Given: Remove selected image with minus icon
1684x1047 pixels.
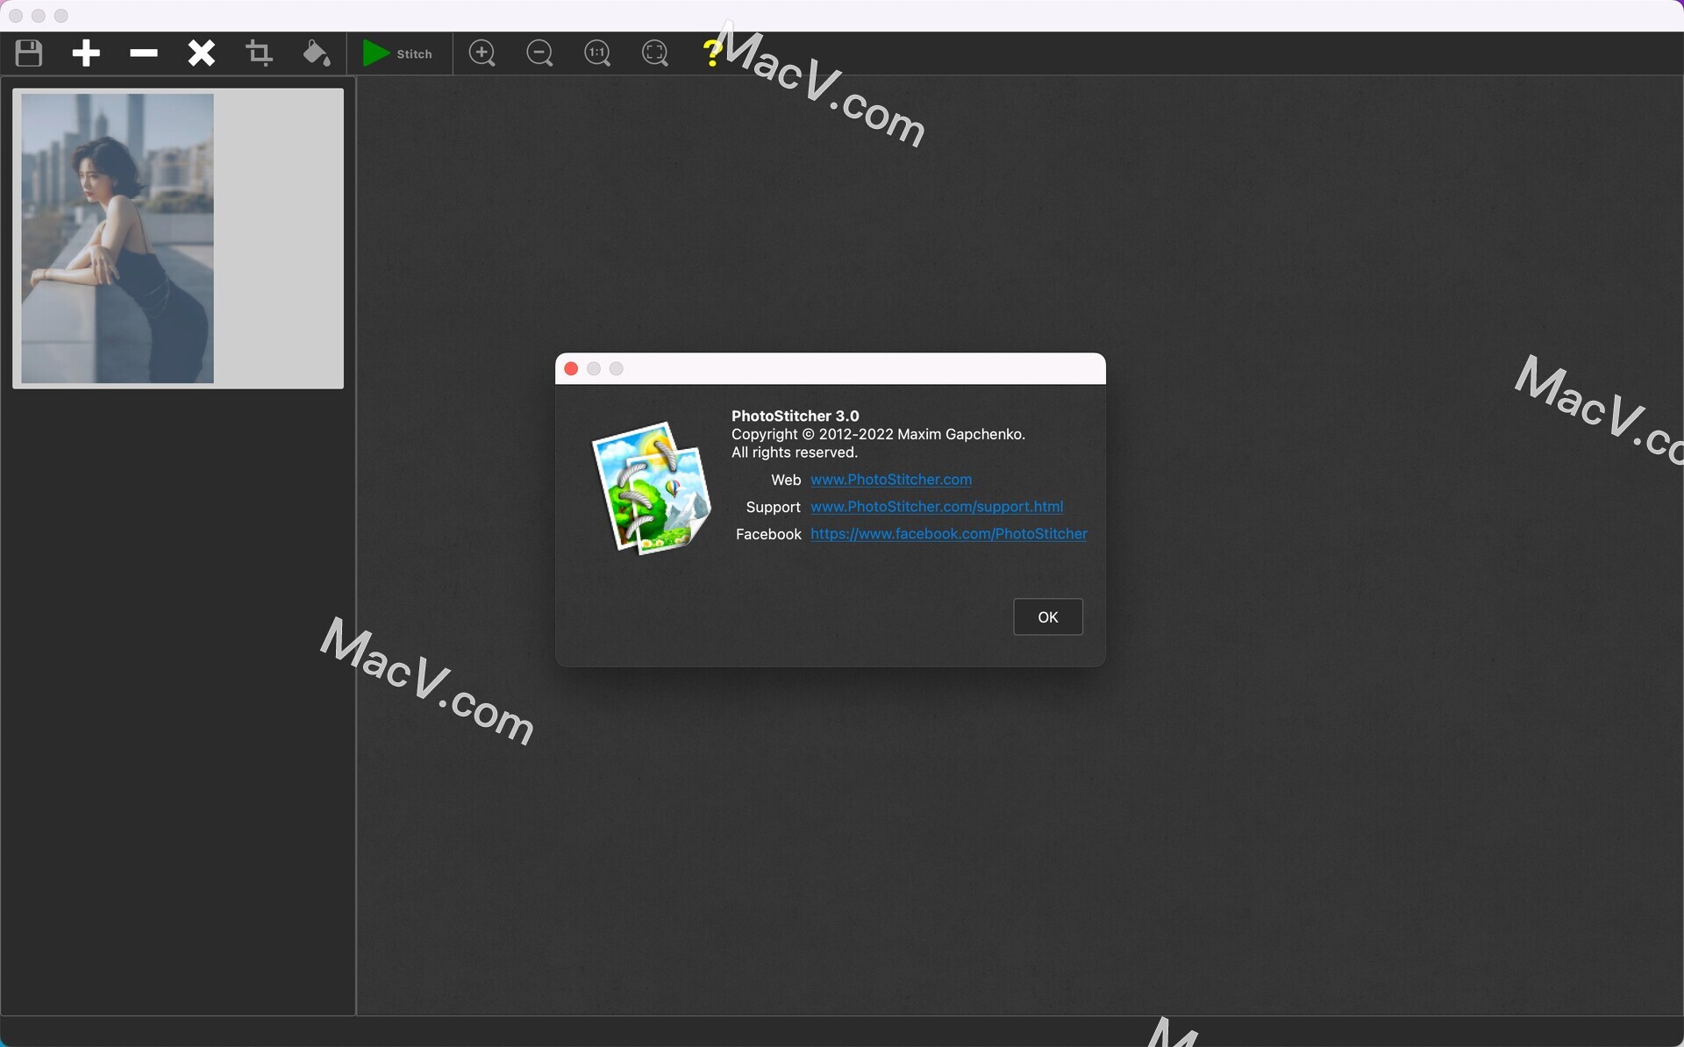Looking at the screenshot, I should tap(144, 53).
